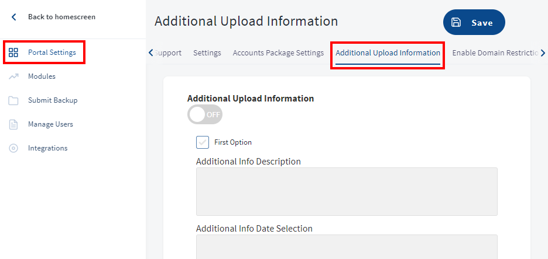
Task: Click the back arrow beside Back to homescreen
Action: coord(13,17)
